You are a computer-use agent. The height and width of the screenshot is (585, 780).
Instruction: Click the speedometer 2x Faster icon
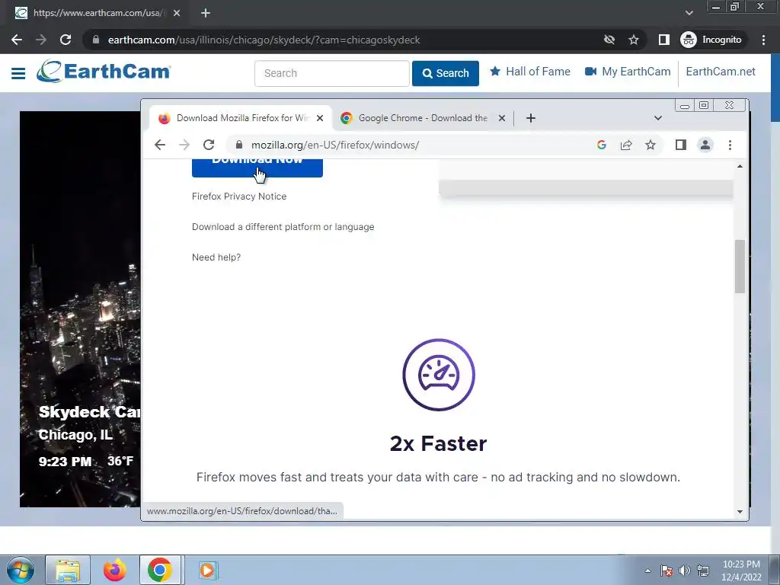tap(438, 375)
